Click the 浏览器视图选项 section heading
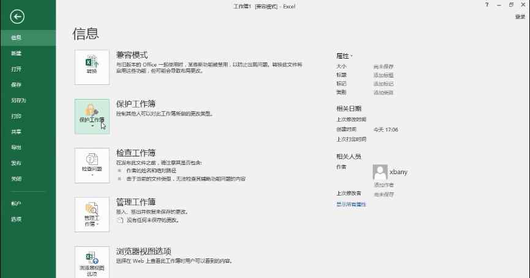 144,251
